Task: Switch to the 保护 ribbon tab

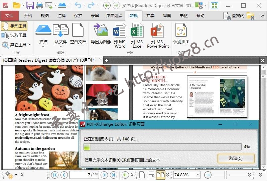Action: [x=78, y=15]
